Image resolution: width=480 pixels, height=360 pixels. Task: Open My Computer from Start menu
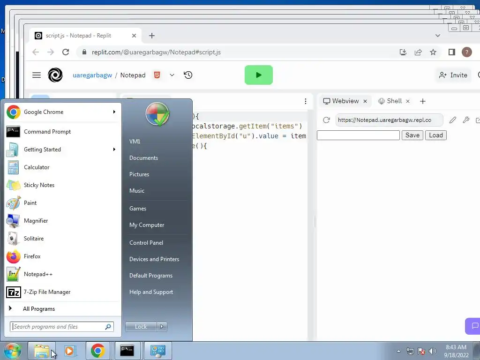click(147, 225)
